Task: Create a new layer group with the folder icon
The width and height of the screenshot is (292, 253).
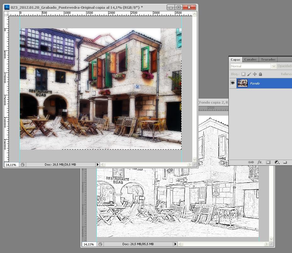Action: coord(285,162)
